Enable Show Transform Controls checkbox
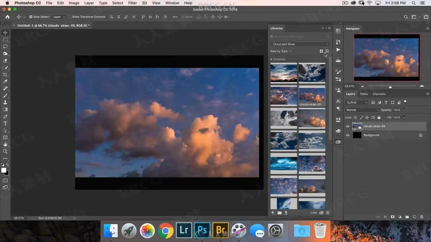431x242 pixels. click(70, 17)
